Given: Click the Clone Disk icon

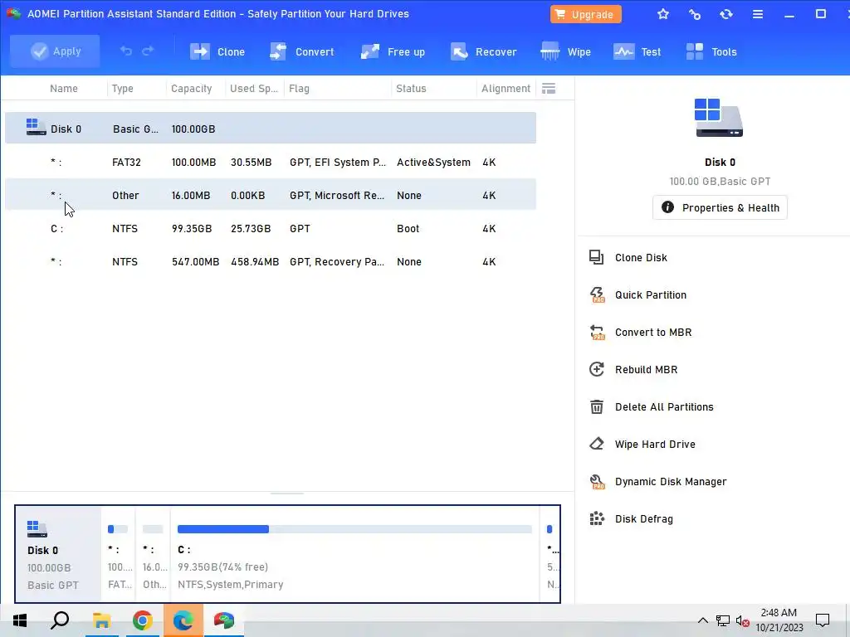Looking at the screenshot, I should click(x=596, y=257).
